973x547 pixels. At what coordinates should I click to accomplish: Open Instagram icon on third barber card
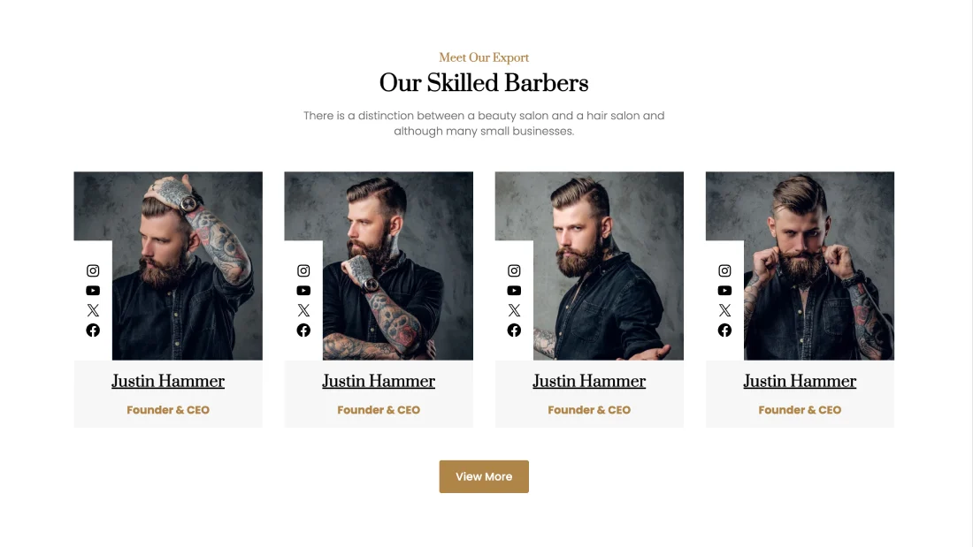[x=514, y=270]
